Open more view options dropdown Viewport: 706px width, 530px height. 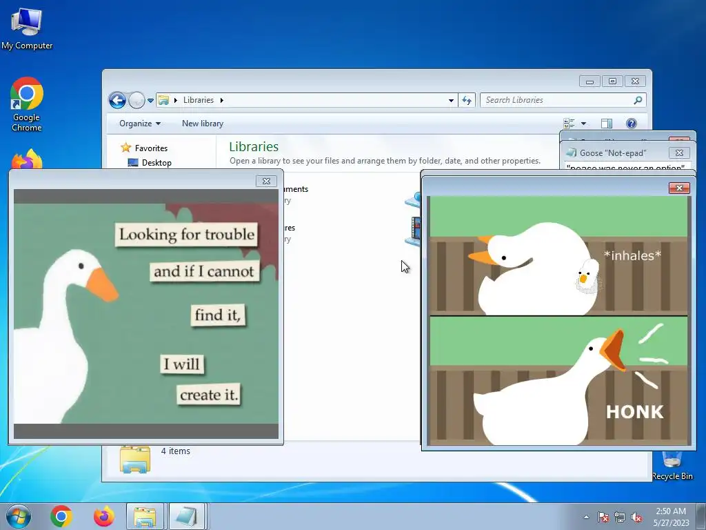583,124
